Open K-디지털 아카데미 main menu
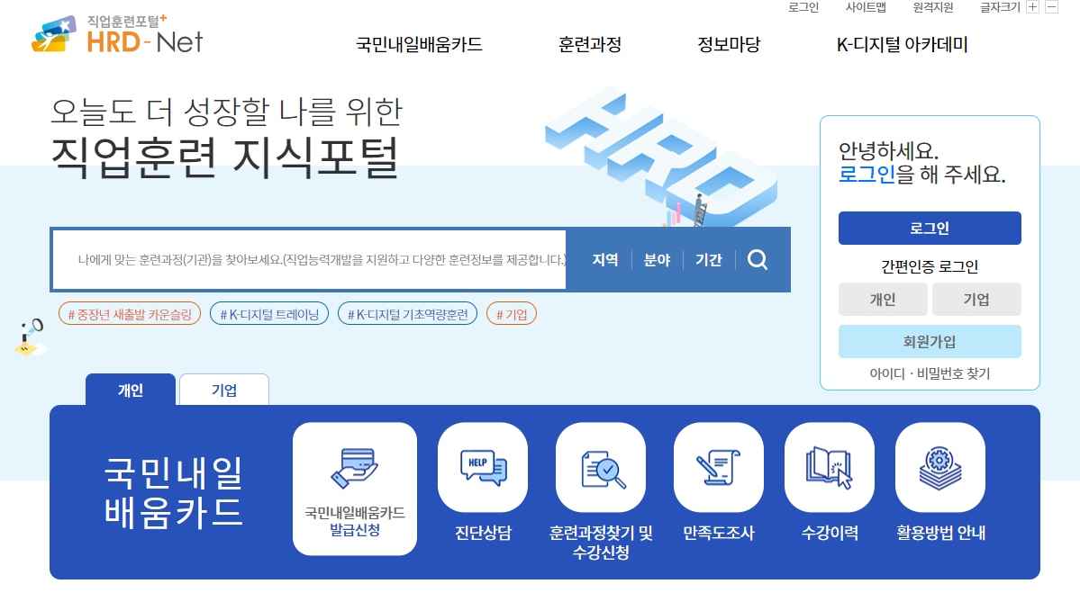This screenshot has width=1080, height=602. point(903,45)
